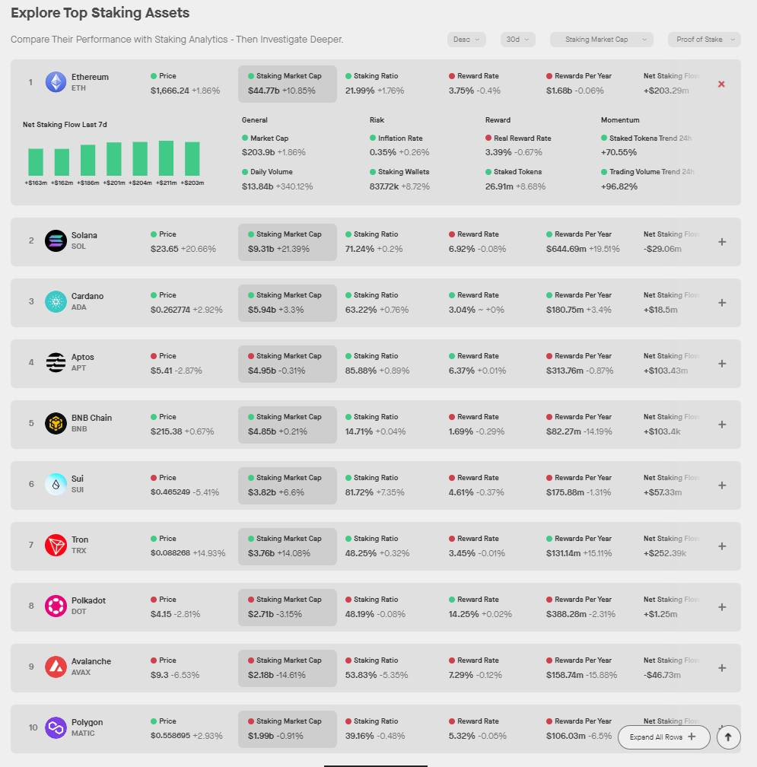Expand the Aptos row with plus

[x=722, y=364]
